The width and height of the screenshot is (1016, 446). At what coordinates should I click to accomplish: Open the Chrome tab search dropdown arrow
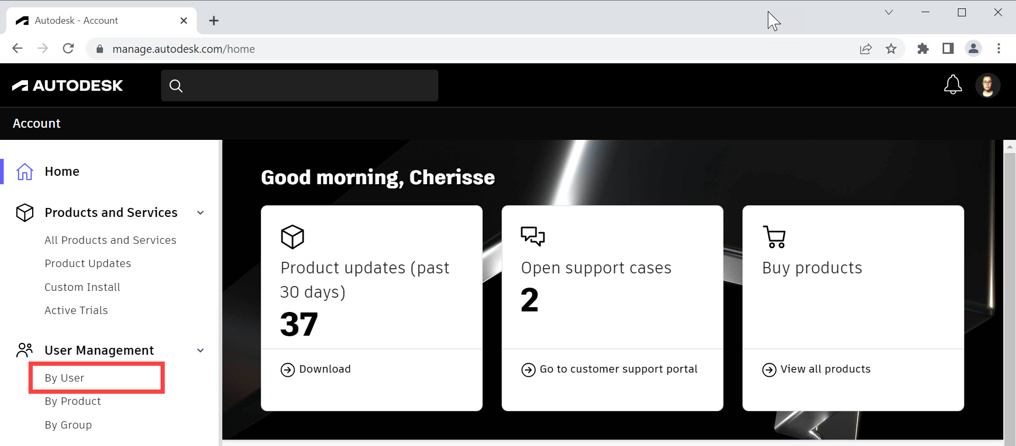pos(889,12)
